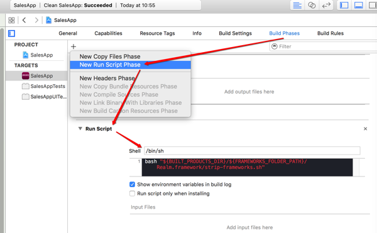377x233 pixels.
Task: Go forward in editor history
Action: [x=36, y=20]
